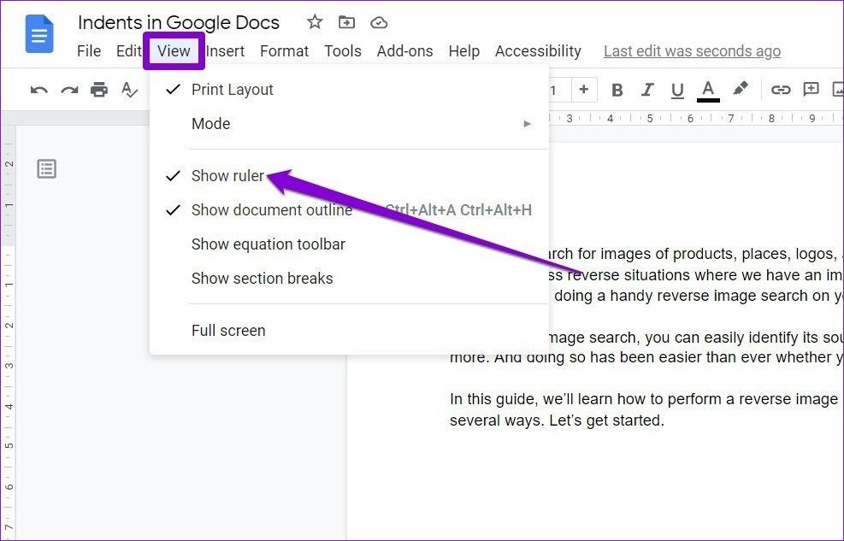
Task: Add a comment using the comment icon
Action: click(x=811, y=89)
